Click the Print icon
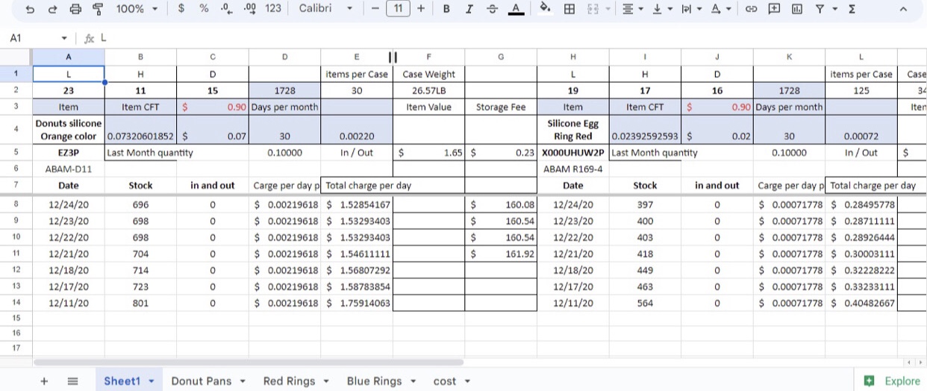 (75, 9)
